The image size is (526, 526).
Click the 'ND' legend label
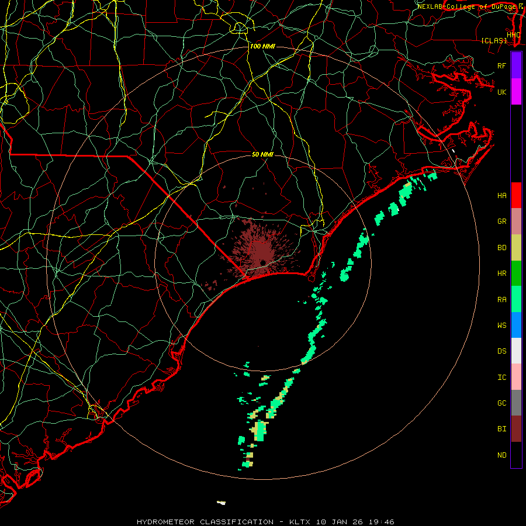pyautogui.click(x=502, y=455)
